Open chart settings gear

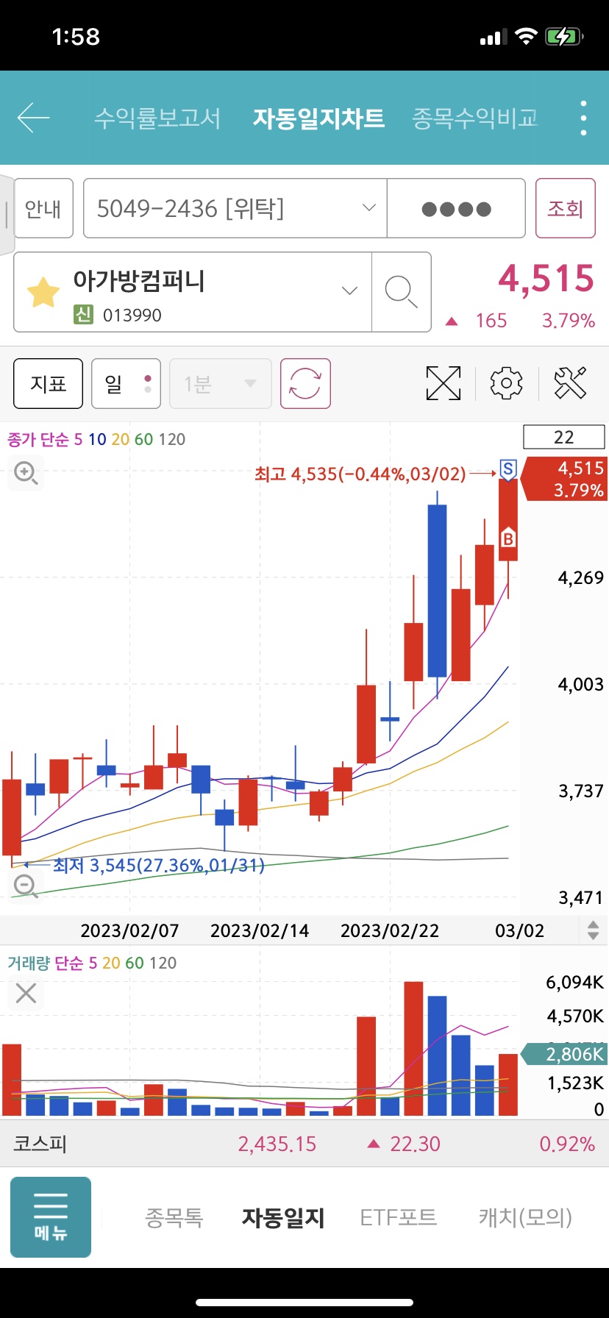[x=506, y=383]
